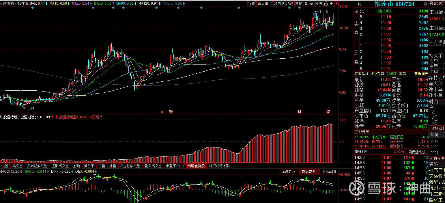
Task: Select the 内盘 indicator tab
Action: click(102, 166)
